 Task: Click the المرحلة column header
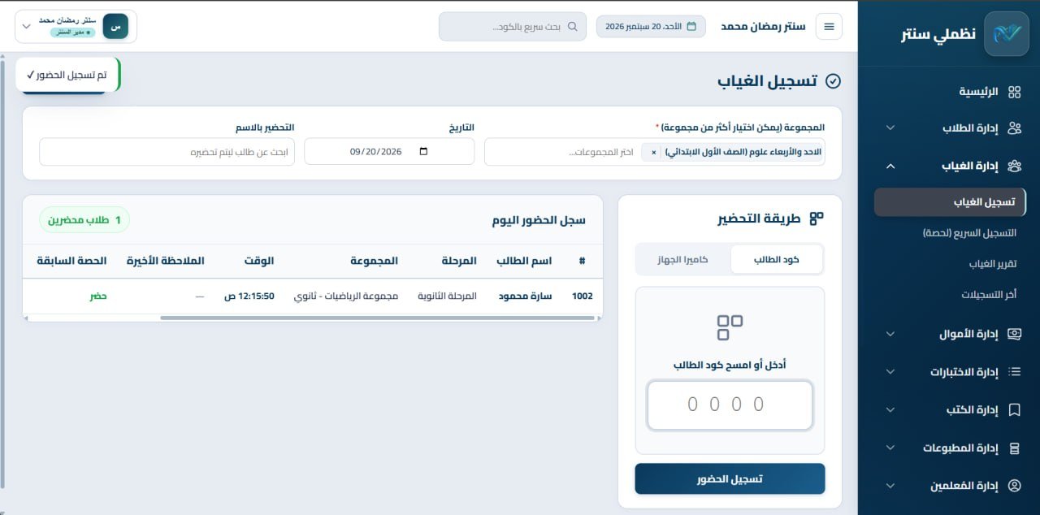point(459,261)
